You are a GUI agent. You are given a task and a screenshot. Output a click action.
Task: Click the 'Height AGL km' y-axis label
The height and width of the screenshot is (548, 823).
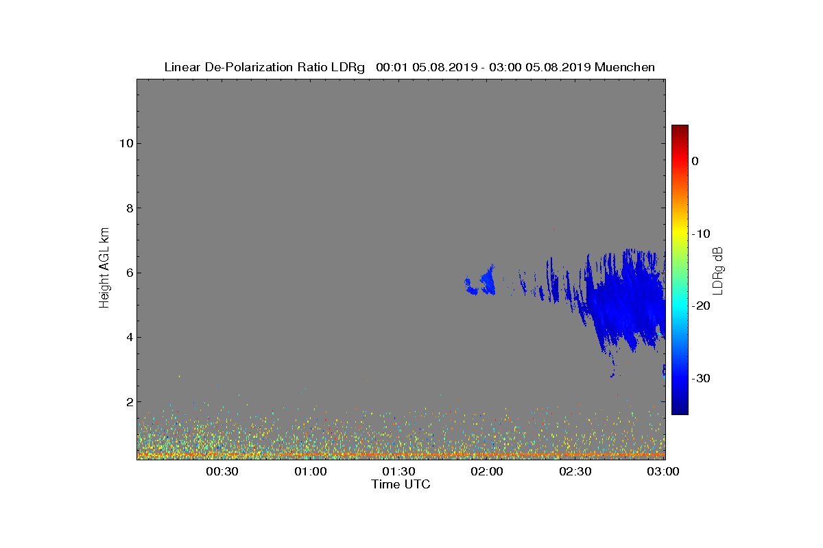pyautogui.click(x=104, y=268)
